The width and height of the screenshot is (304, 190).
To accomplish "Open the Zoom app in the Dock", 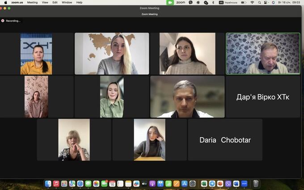I will tap(244, 184).
